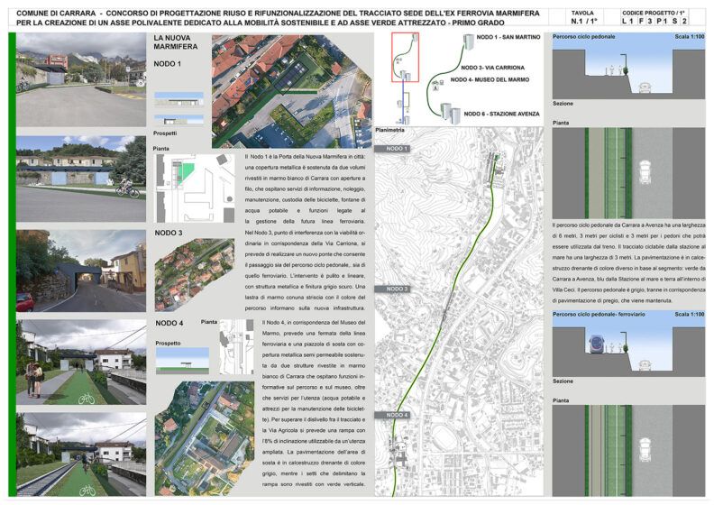The width and height of the screenshot is (714, 505).
Task: Click the Via Carriona bridge rendering photo
Action: (81, 271)
